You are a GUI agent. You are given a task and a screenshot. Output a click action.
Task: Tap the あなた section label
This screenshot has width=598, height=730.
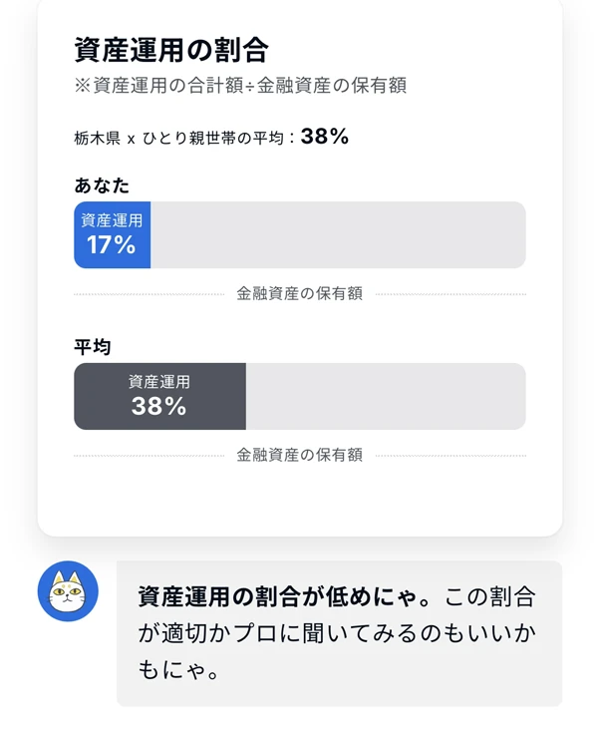tap(102, 185)
